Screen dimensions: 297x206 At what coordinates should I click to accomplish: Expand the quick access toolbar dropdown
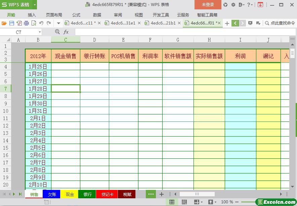pos(58,23)
